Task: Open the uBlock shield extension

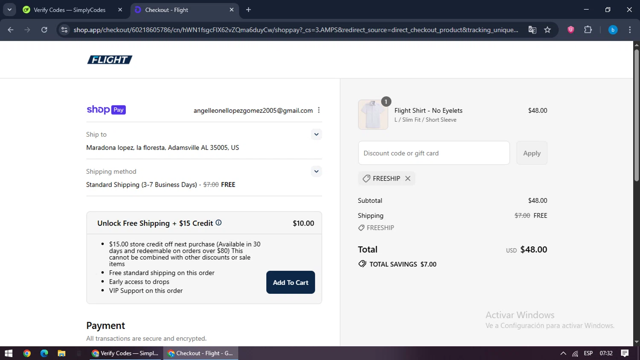Action: 571,29
